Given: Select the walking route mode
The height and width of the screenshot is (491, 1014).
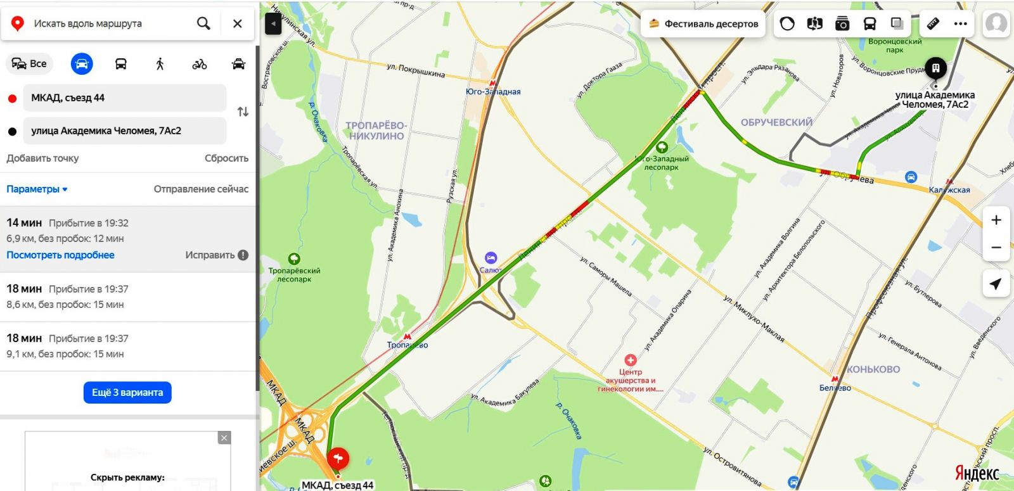Looking at the screenshot, I should 160,64.
